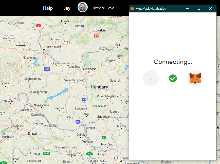Viewport: 220px width, 164px height.
Task: Click Novi Sad label on map
Action: pos(107,144)
